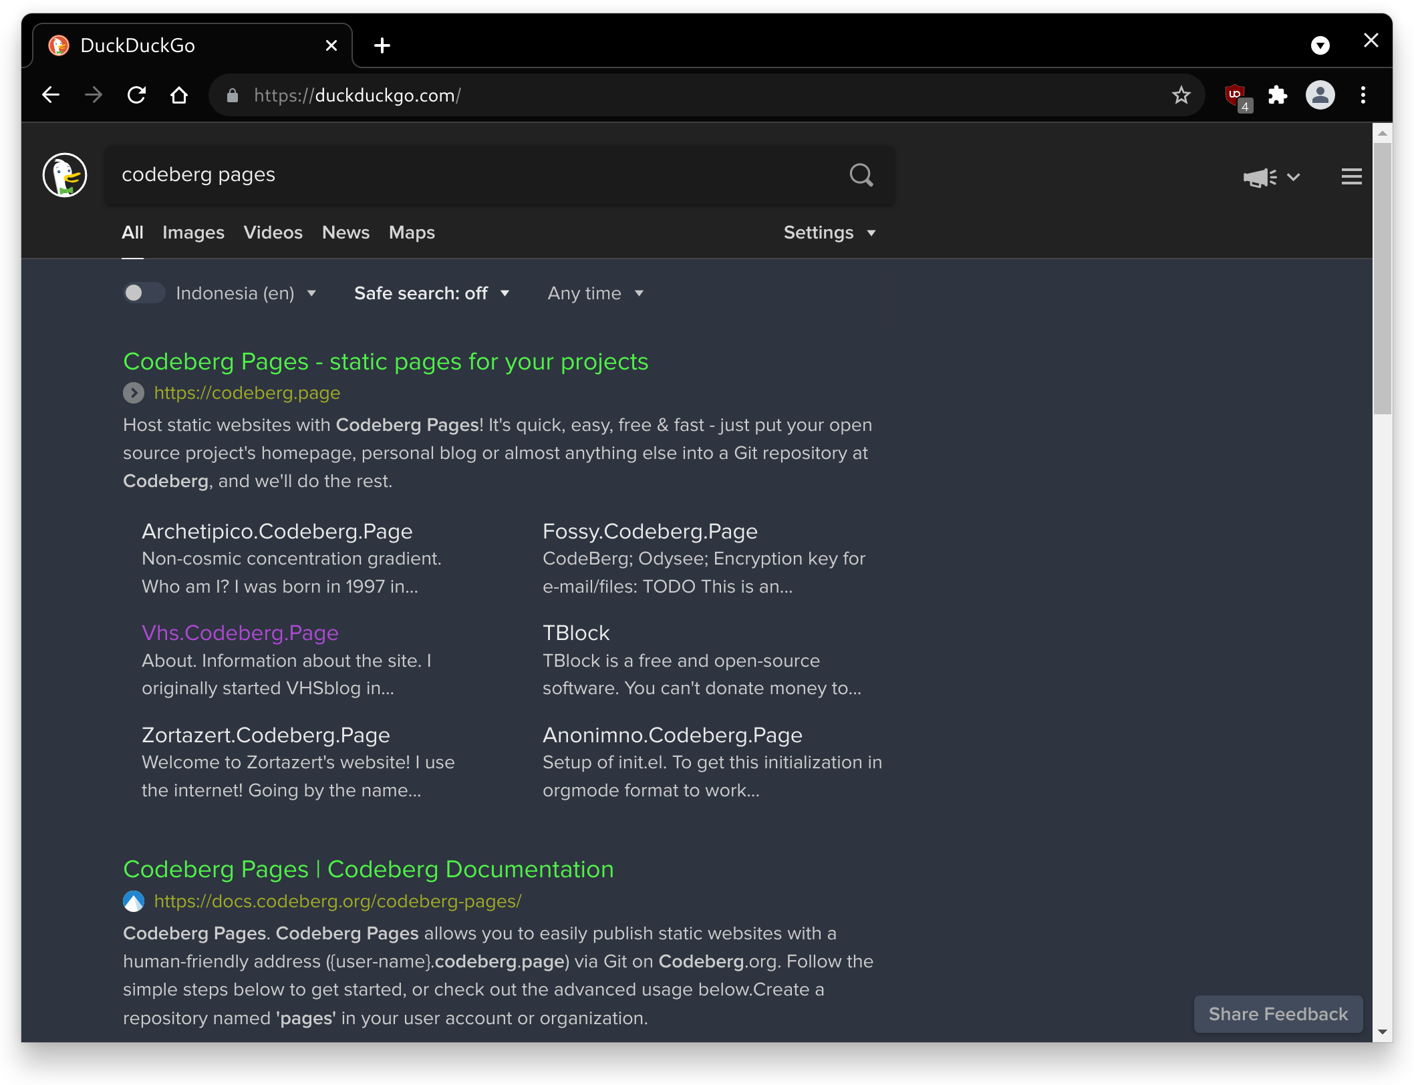
Task: Expand the chevron next to megaphone
Action: (x=1294, y=177)
